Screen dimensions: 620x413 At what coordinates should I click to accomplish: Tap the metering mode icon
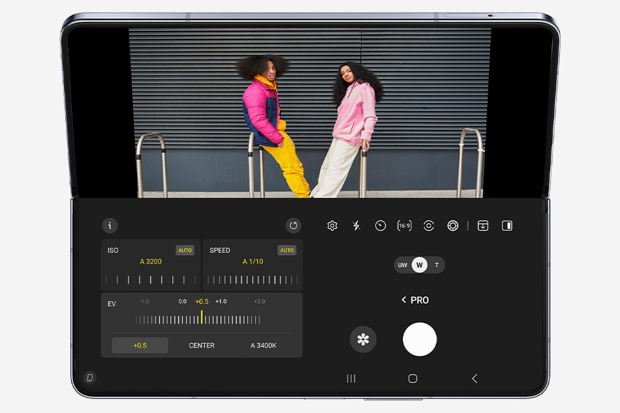[428, 226]
